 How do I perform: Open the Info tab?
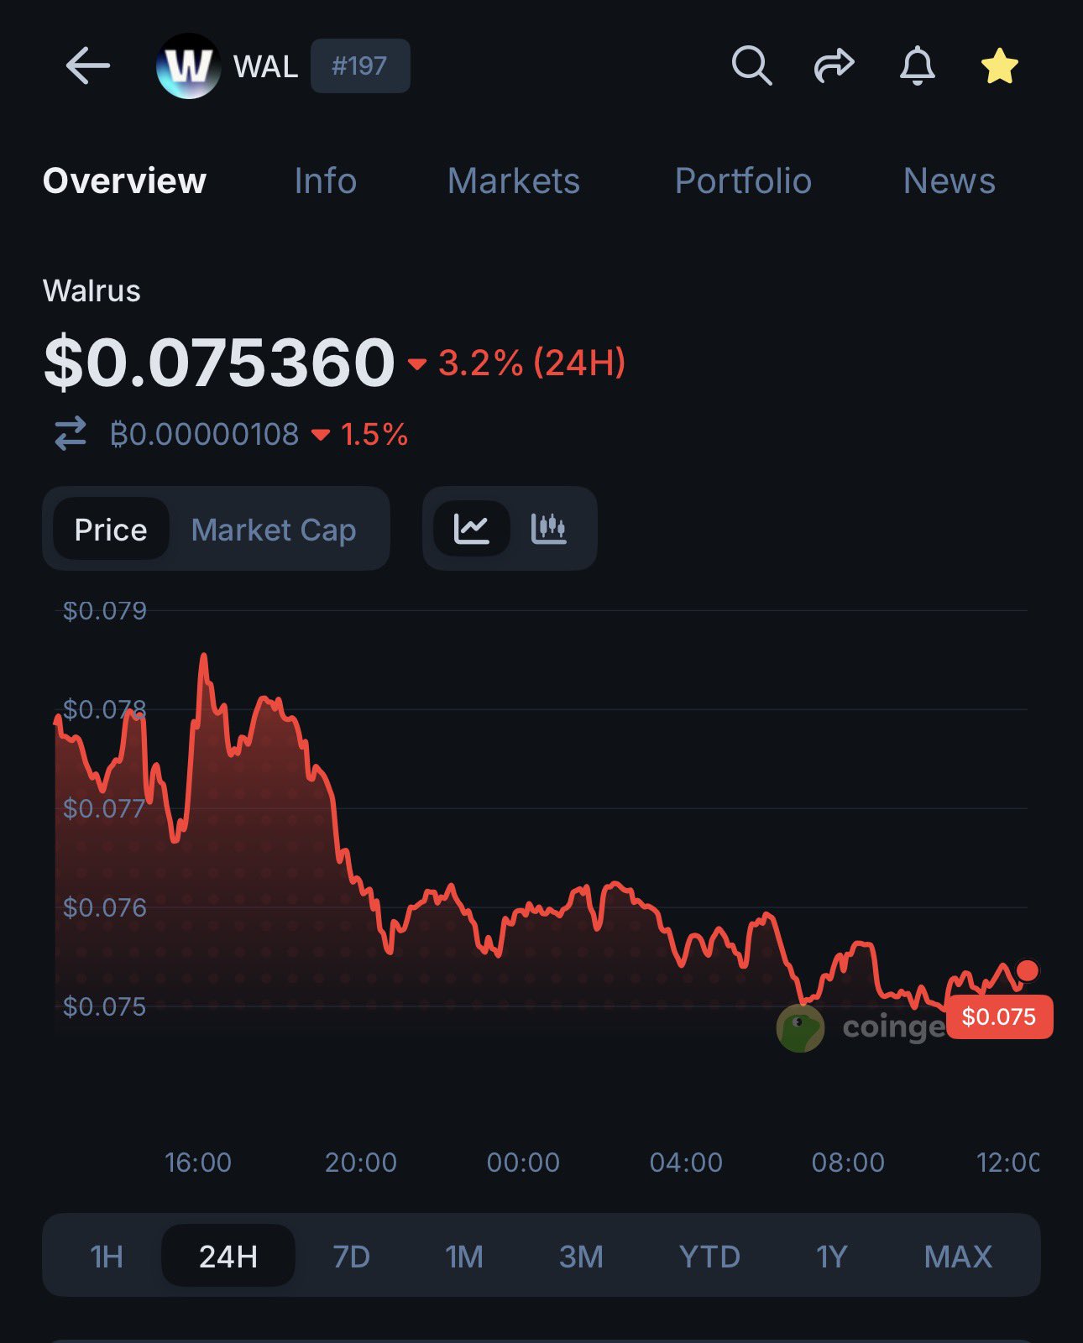325,180
